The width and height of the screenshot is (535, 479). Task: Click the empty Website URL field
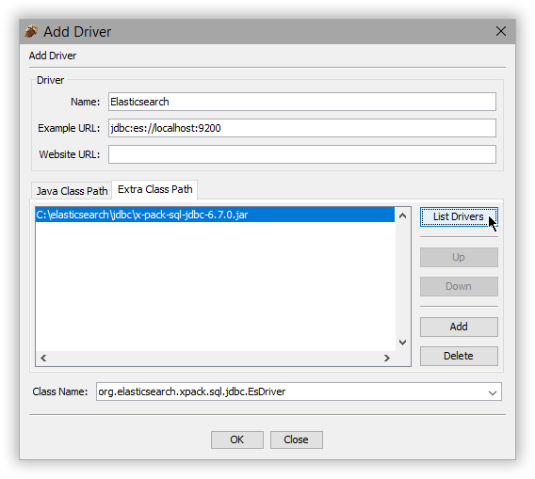(302, 154)
